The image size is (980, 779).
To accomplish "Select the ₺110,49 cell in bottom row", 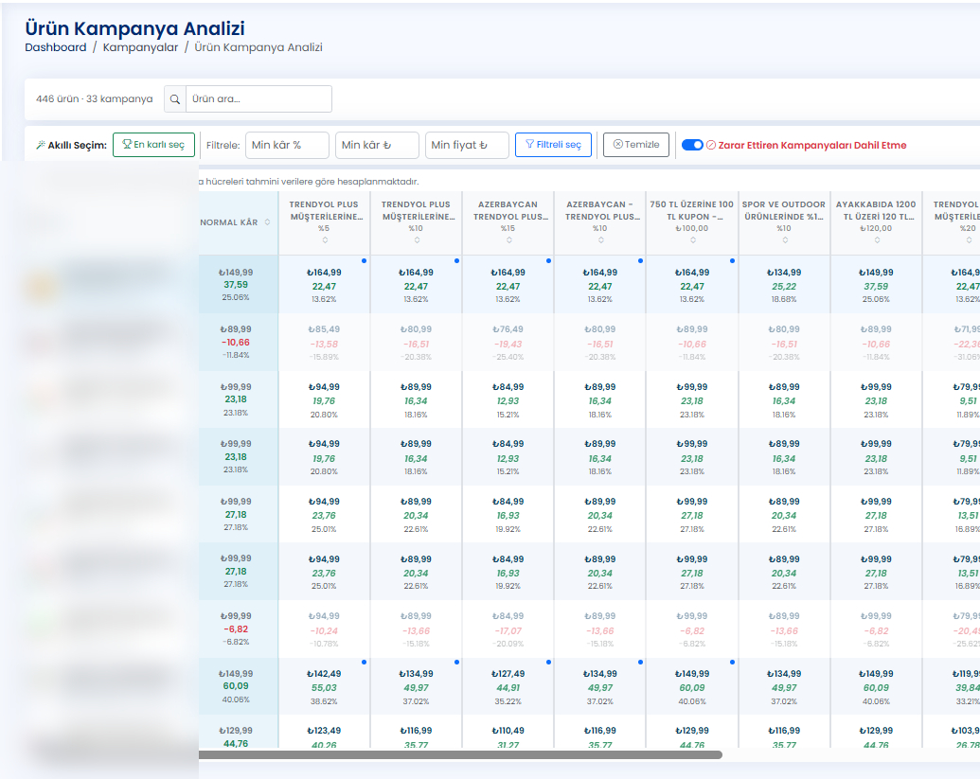I will click(508, 733).
